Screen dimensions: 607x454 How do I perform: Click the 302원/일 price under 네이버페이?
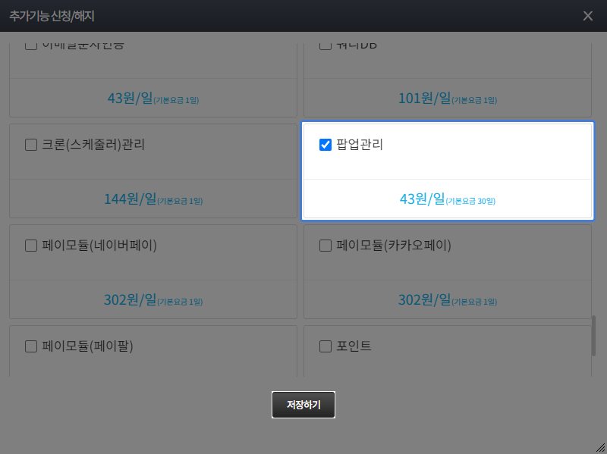point(130,299)
